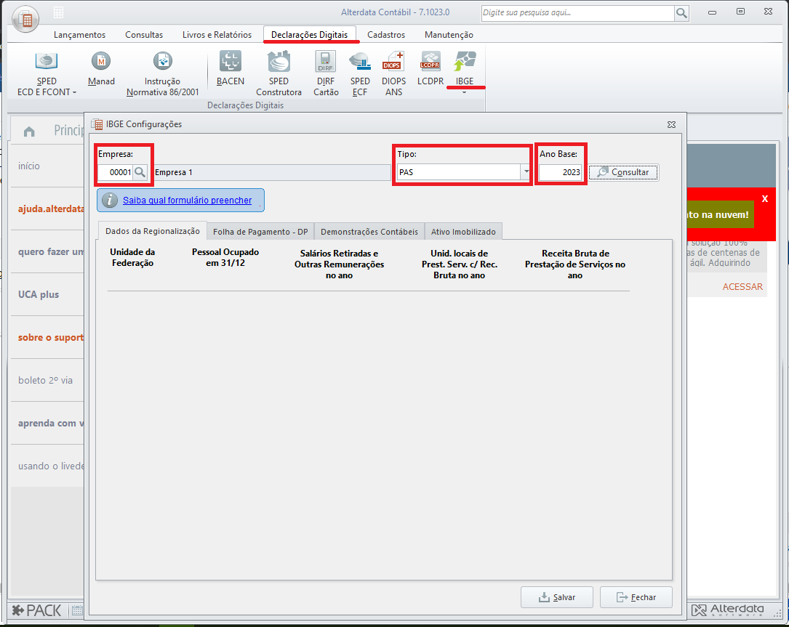Click the info icon beside formulário link
Viewport: 789px width, 627px height.
(110, 200)
